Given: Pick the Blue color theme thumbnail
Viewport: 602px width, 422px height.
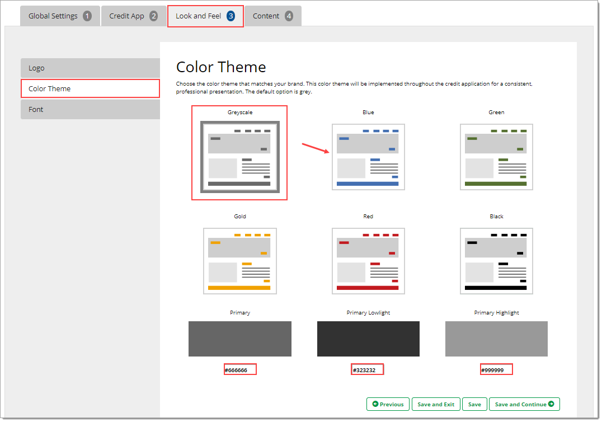Looking at the screenshot, I should tap(368, 157).
